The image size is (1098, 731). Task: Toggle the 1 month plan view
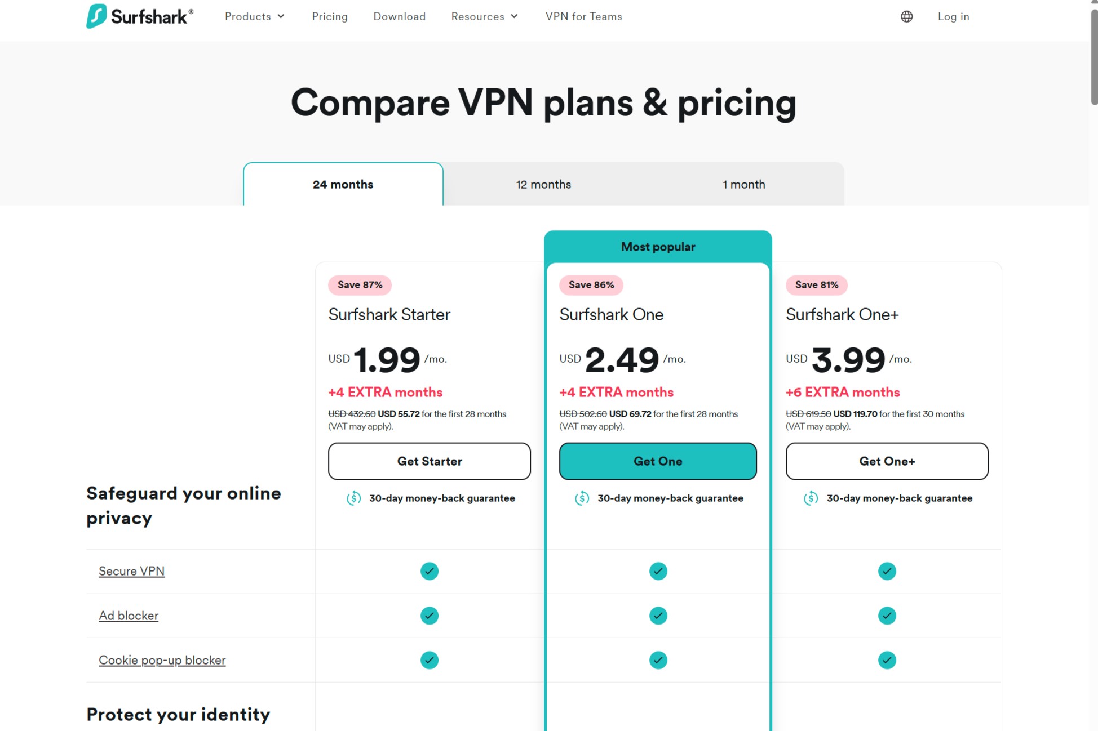pyautogui.click(x=743, y=184)
